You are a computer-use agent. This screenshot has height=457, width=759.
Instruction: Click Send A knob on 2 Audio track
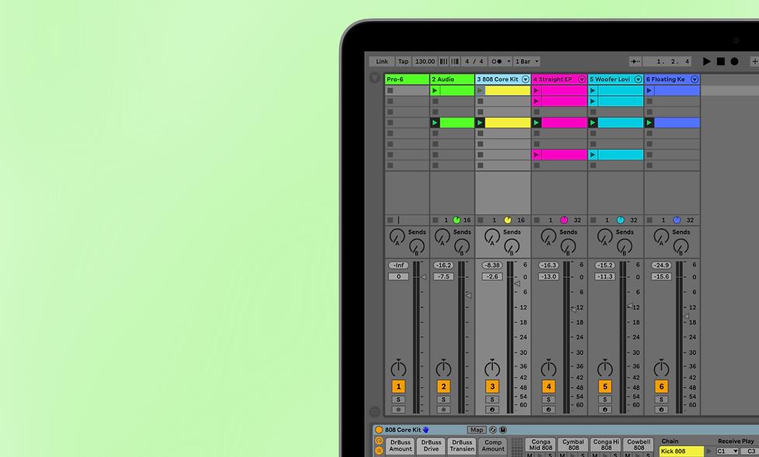(442, 237)
